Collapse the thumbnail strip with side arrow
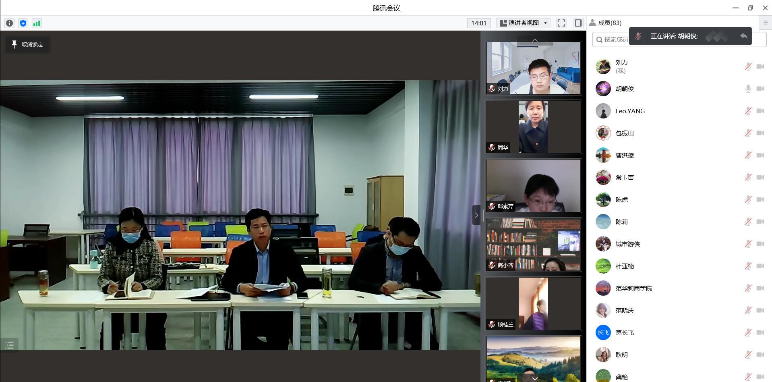The image size is (772, 382). point(476,215)
